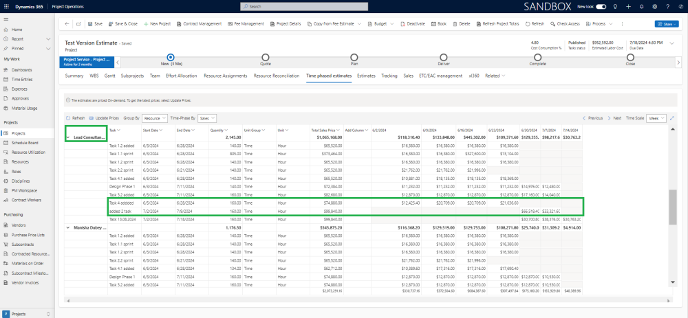Click the expand-to-fullscreen icon beside Time Scale
The image size is (688, 318).
(x=671, y=118)
